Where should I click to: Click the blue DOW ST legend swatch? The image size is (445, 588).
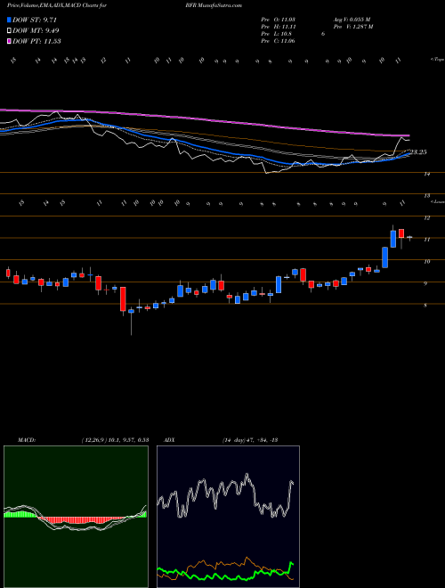pyautogui.click(x=9, y=20)
